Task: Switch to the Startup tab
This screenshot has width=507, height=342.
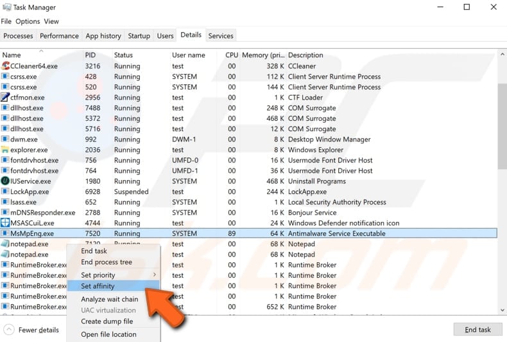Action: 139,36
